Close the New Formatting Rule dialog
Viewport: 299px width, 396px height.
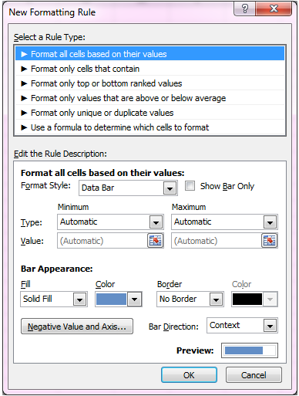[274, 9]
